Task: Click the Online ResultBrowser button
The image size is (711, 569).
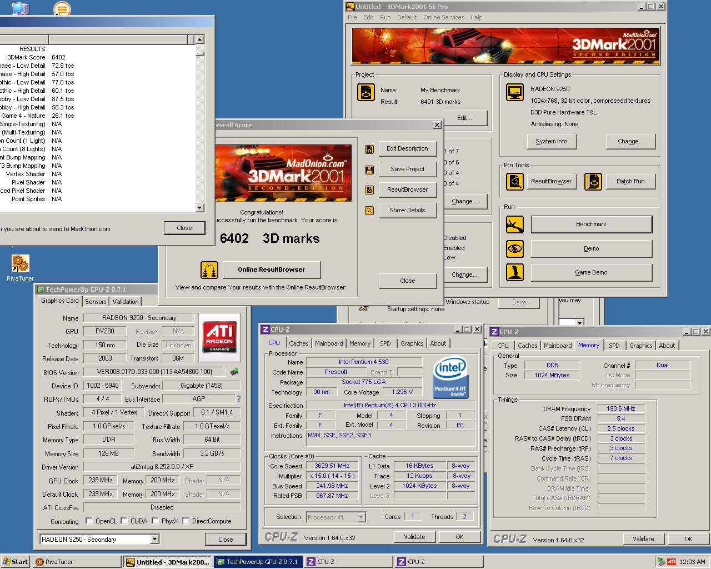Action: click(272, 270)
